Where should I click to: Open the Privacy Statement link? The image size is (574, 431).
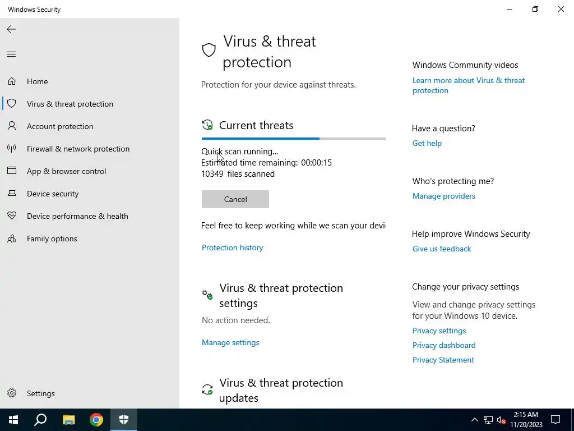(443, 360)
